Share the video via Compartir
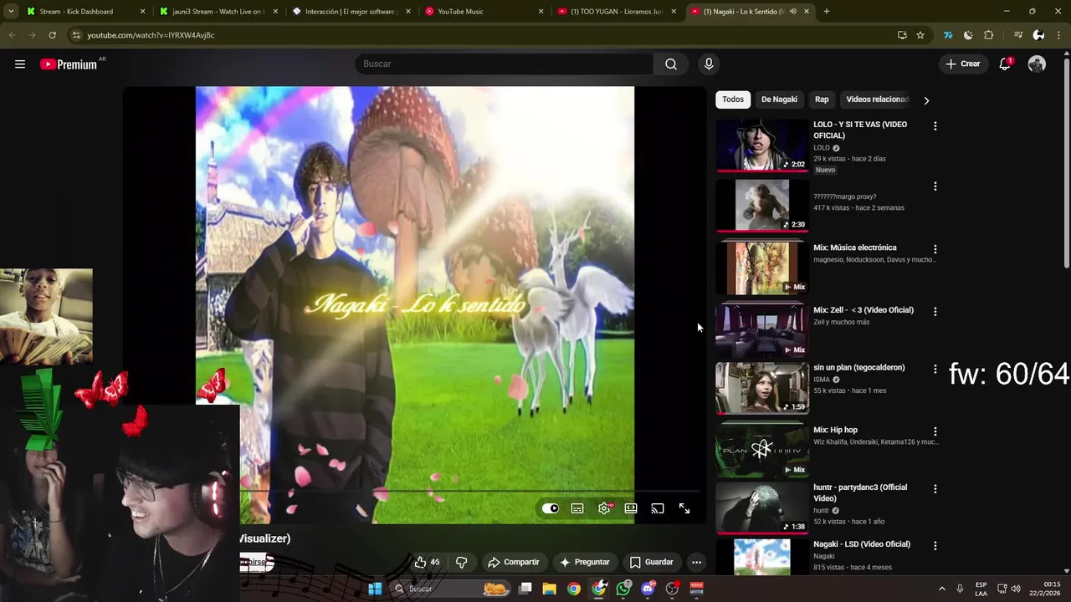 coord(514,562)
